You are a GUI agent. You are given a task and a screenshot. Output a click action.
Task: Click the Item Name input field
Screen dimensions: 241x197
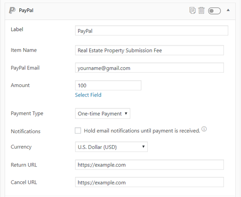coord(149,50)
